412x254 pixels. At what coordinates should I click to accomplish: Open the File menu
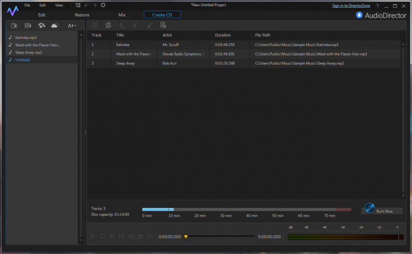(x=27, y=5)
